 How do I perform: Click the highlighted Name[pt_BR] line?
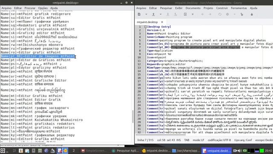coord(38,56)
